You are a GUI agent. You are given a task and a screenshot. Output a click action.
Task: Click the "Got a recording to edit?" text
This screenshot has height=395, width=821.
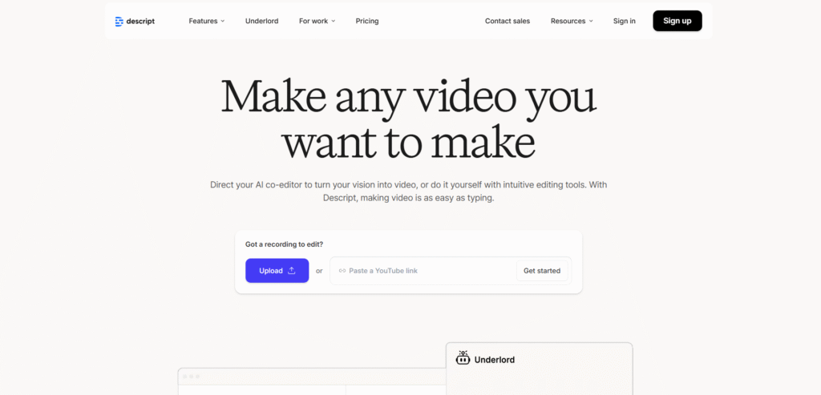pyautogui.click(x=285, y=244)
